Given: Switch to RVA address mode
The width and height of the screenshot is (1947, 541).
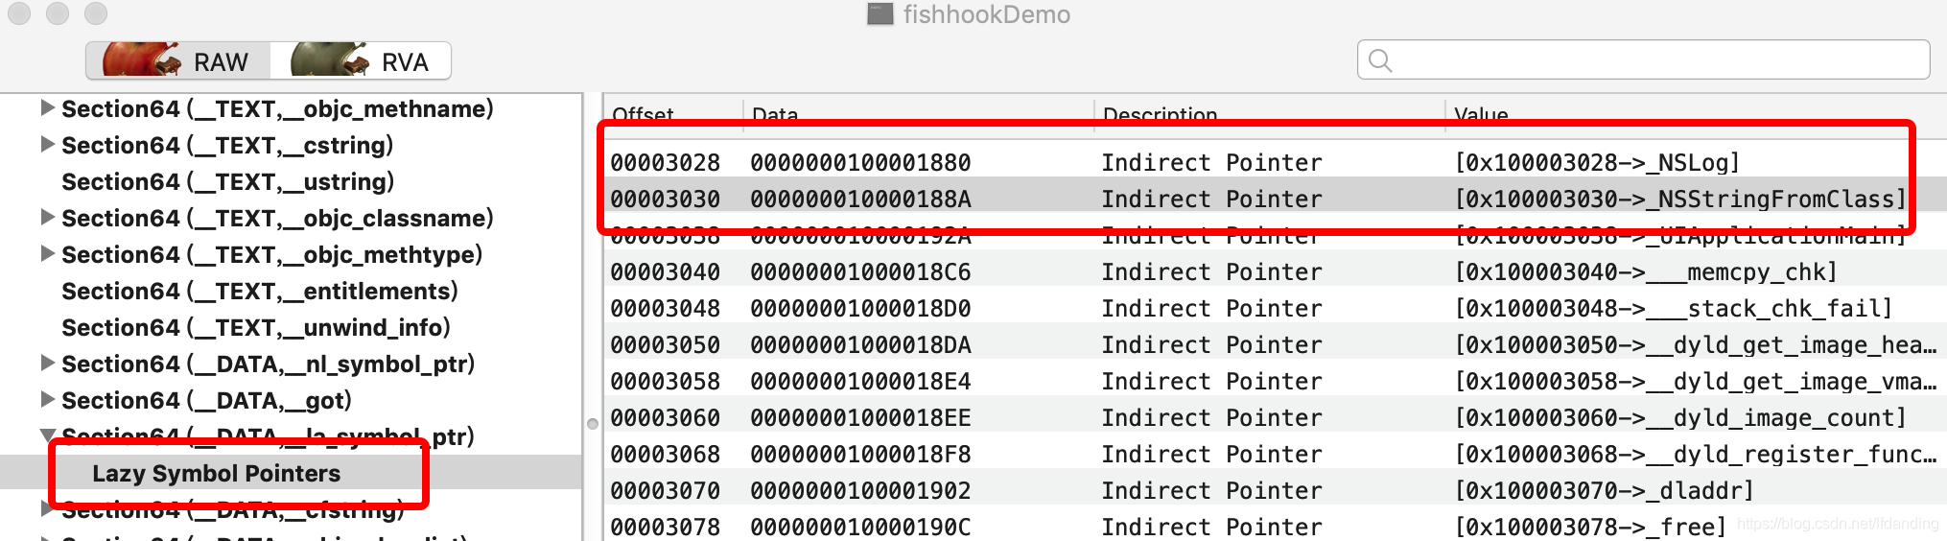Looking at the screenshot, I should [x=360, y=60].
